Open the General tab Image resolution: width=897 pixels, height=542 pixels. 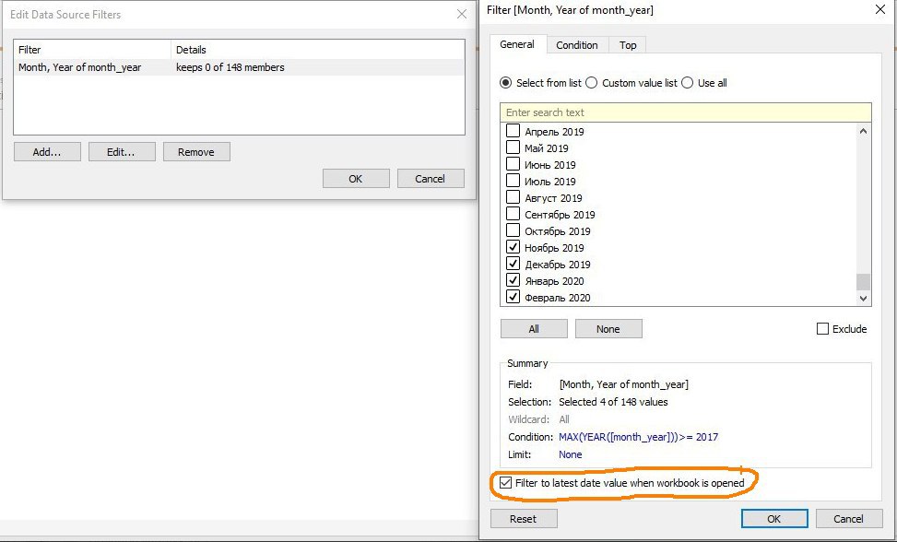point(517,44)
